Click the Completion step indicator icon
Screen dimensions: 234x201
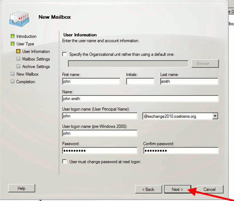point(12,82)
